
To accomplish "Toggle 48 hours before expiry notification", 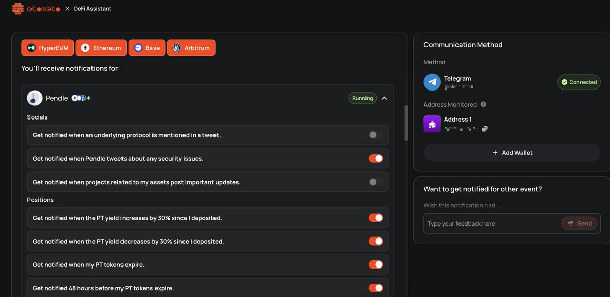I will pos(376,288).
